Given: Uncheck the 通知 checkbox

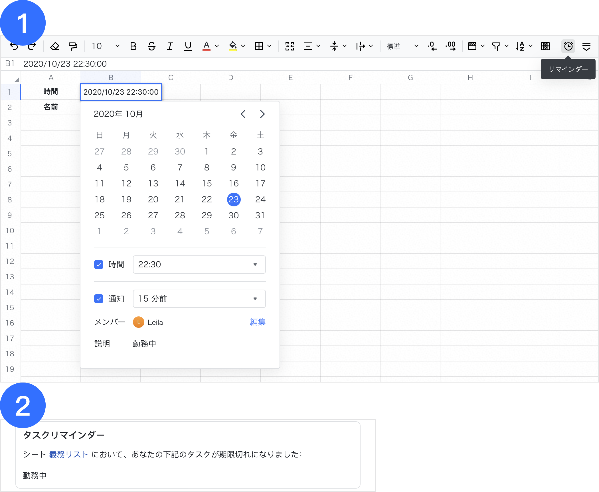Looking at the screenshot, I should pos(99,299).
